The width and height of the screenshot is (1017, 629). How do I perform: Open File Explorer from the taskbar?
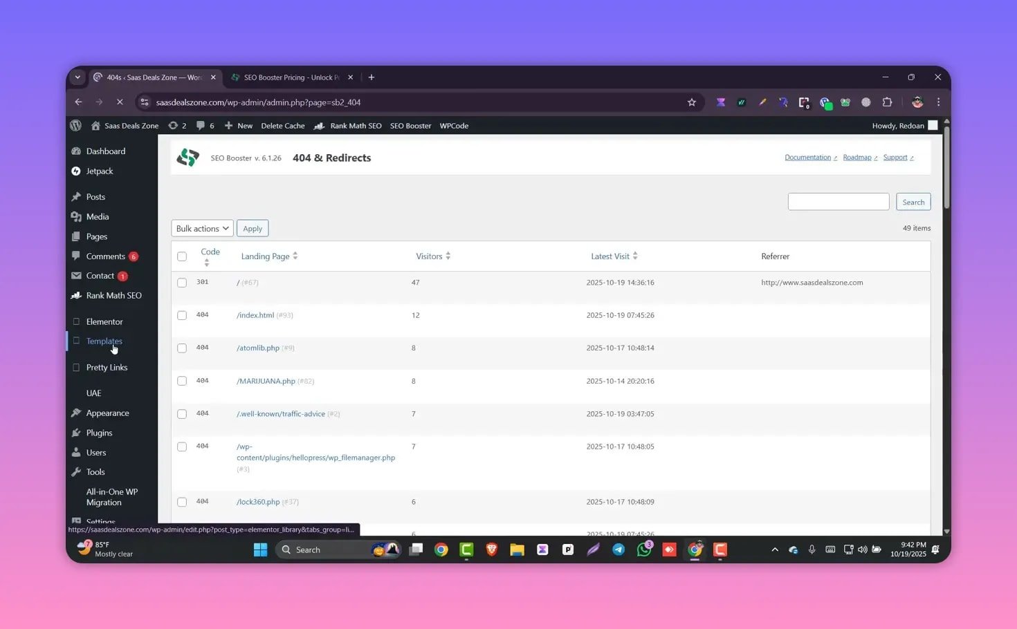coord(517,550)
